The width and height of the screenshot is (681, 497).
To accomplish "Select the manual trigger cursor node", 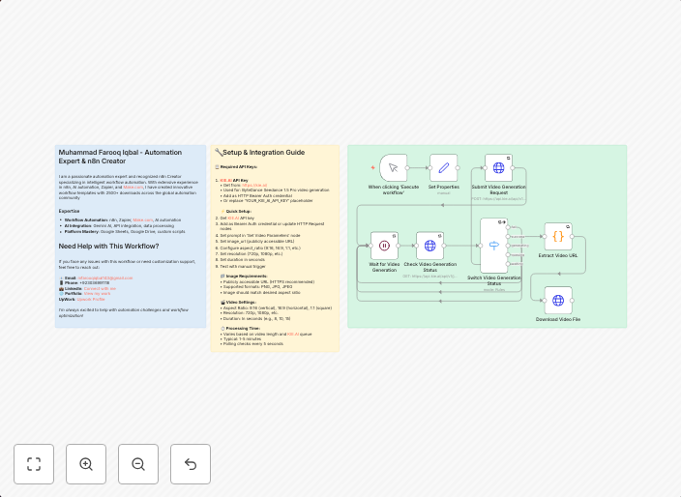I will [x=394, y=167].
